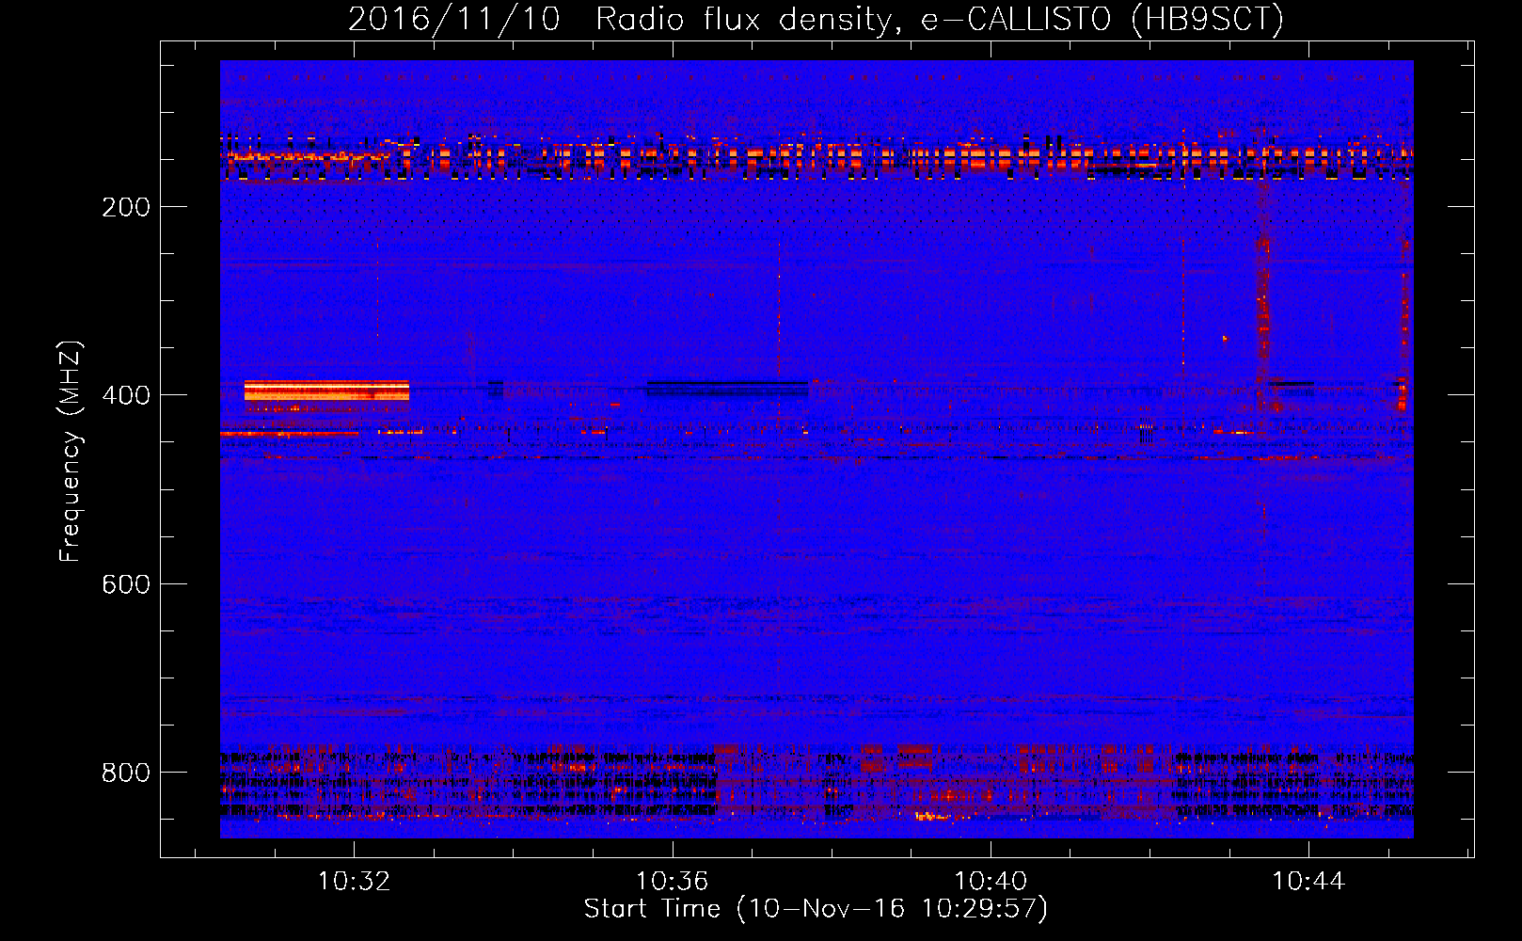This screenshot has width=1522, height=941.
Task: Click the 10:44 time tick label
Action: point(1308,882)
